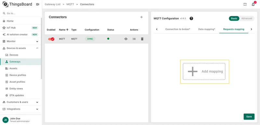The height and width of the screenshot is (125, 260).
Task: Disable the MQTT connector toggle
Action: (x=51, y=39)
